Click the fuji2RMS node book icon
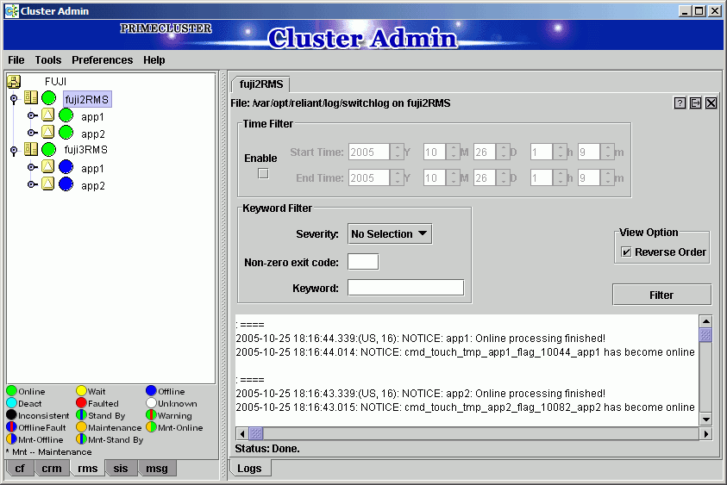This screenshot has width=727, height=485. [31, 97]
